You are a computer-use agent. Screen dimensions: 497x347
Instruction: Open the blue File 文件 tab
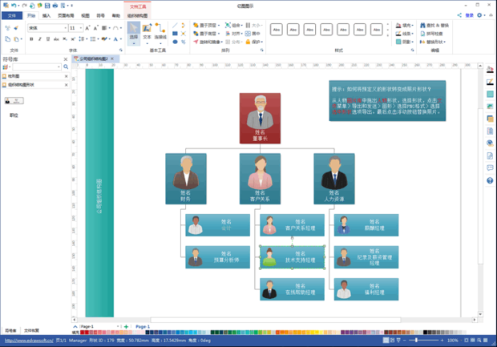coord(12,15)
